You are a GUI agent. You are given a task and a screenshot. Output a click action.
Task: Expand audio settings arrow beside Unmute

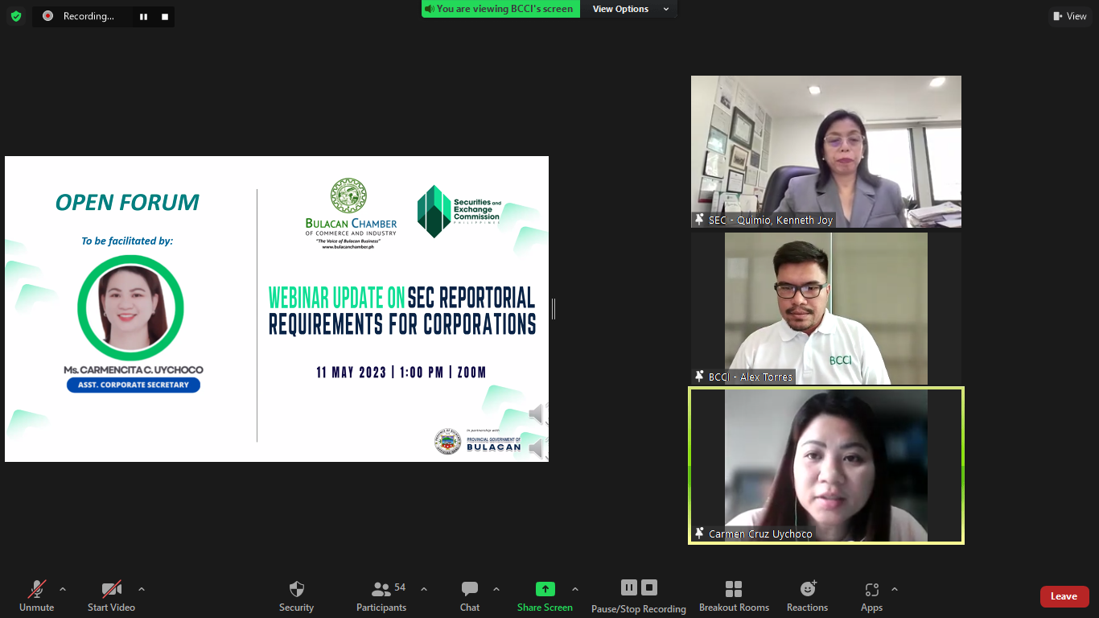coord(63,589)
